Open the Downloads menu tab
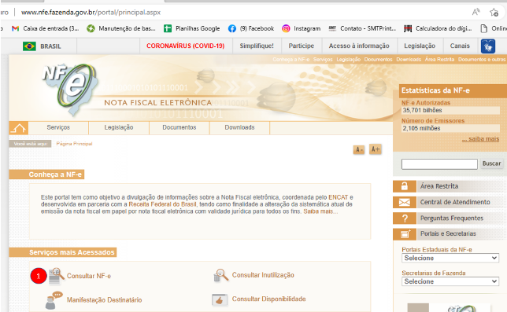The image size is (507, 312). coord(239,127)
